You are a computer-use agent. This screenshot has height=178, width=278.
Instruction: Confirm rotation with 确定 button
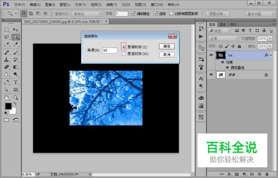167,47
